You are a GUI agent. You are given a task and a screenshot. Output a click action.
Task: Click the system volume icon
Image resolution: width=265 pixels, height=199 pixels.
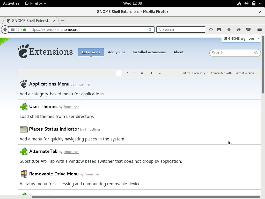(246, 3)
